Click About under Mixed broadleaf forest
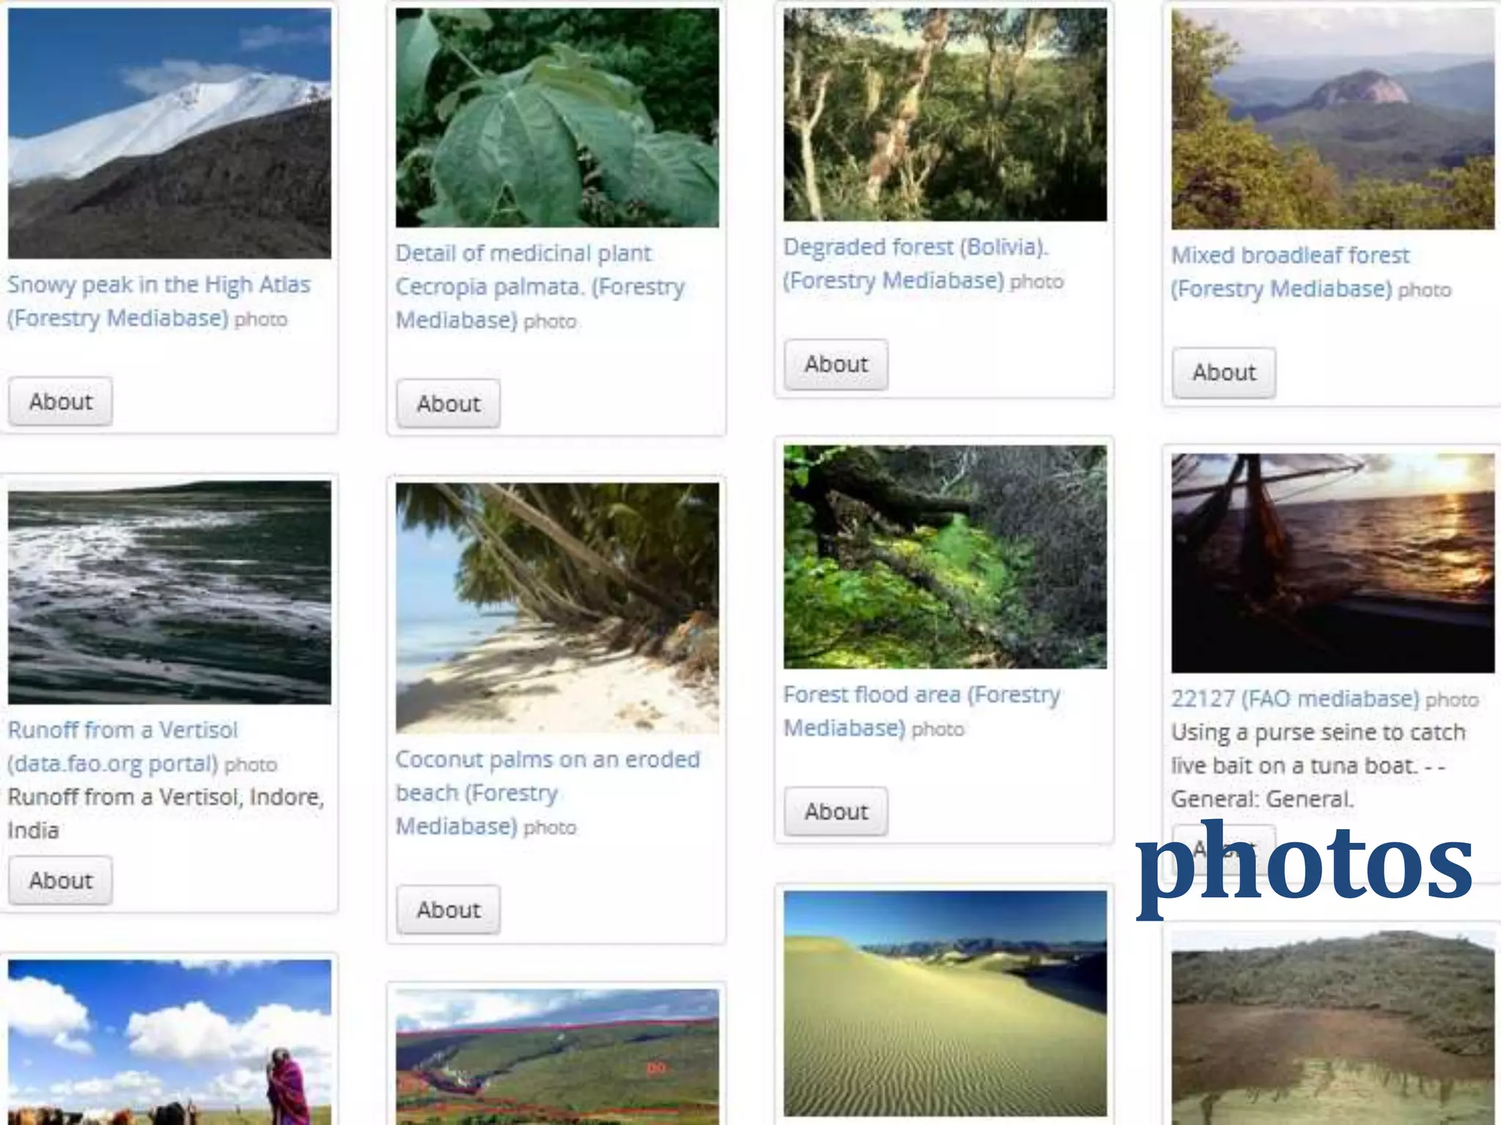 1224,372
